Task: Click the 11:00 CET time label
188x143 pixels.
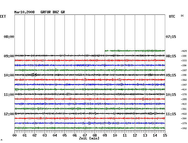Action: (9, 95)
